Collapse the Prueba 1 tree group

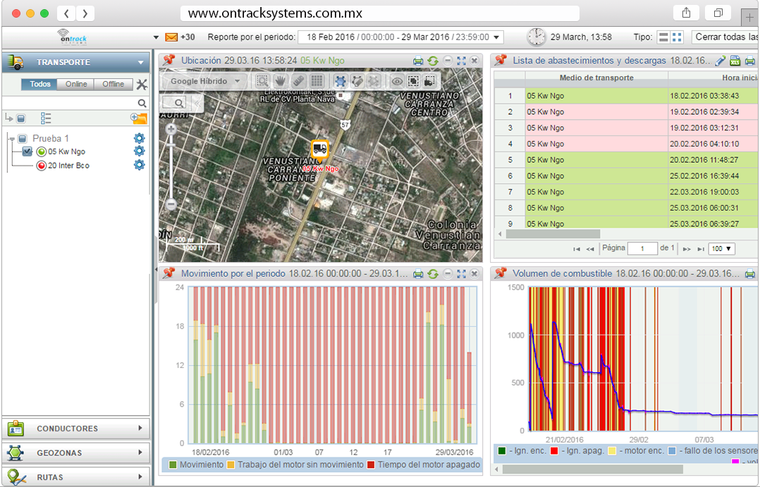(x=12, y=139)
